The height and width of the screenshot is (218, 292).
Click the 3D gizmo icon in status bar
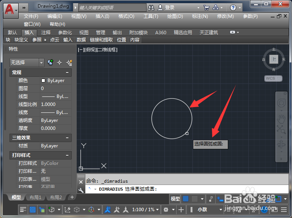coord(91,210)
